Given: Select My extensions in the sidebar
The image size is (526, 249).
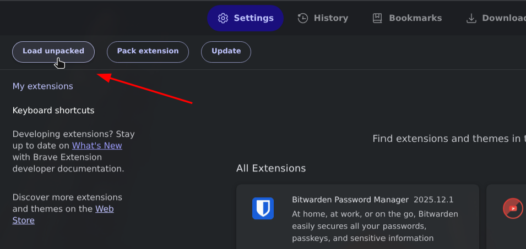Looking at the screenshot, I should [42, 86].
